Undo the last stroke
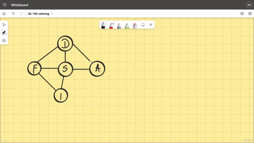This screenshot has width=254, height=143. coord(13,14)
